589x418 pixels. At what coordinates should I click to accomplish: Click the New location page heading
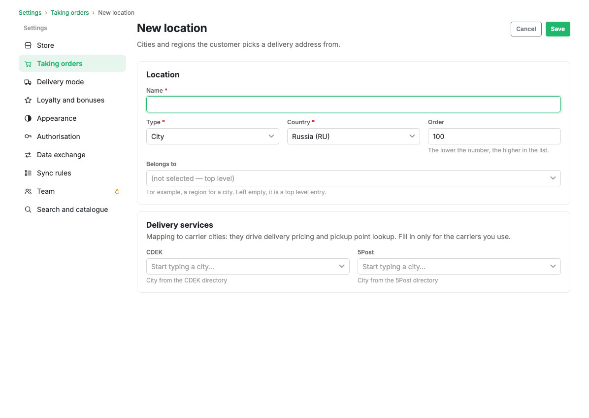click(172, 28)
